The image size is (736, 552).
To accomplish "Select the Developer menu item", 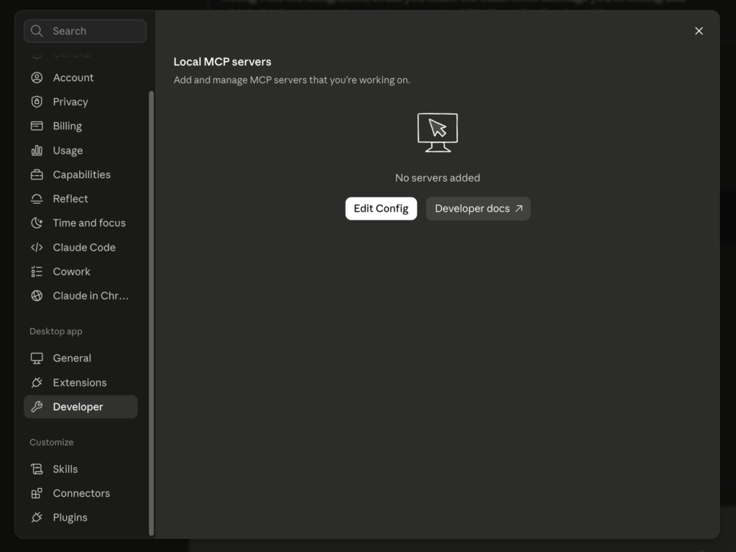I will pyautogui.click(x=80, y=407).
